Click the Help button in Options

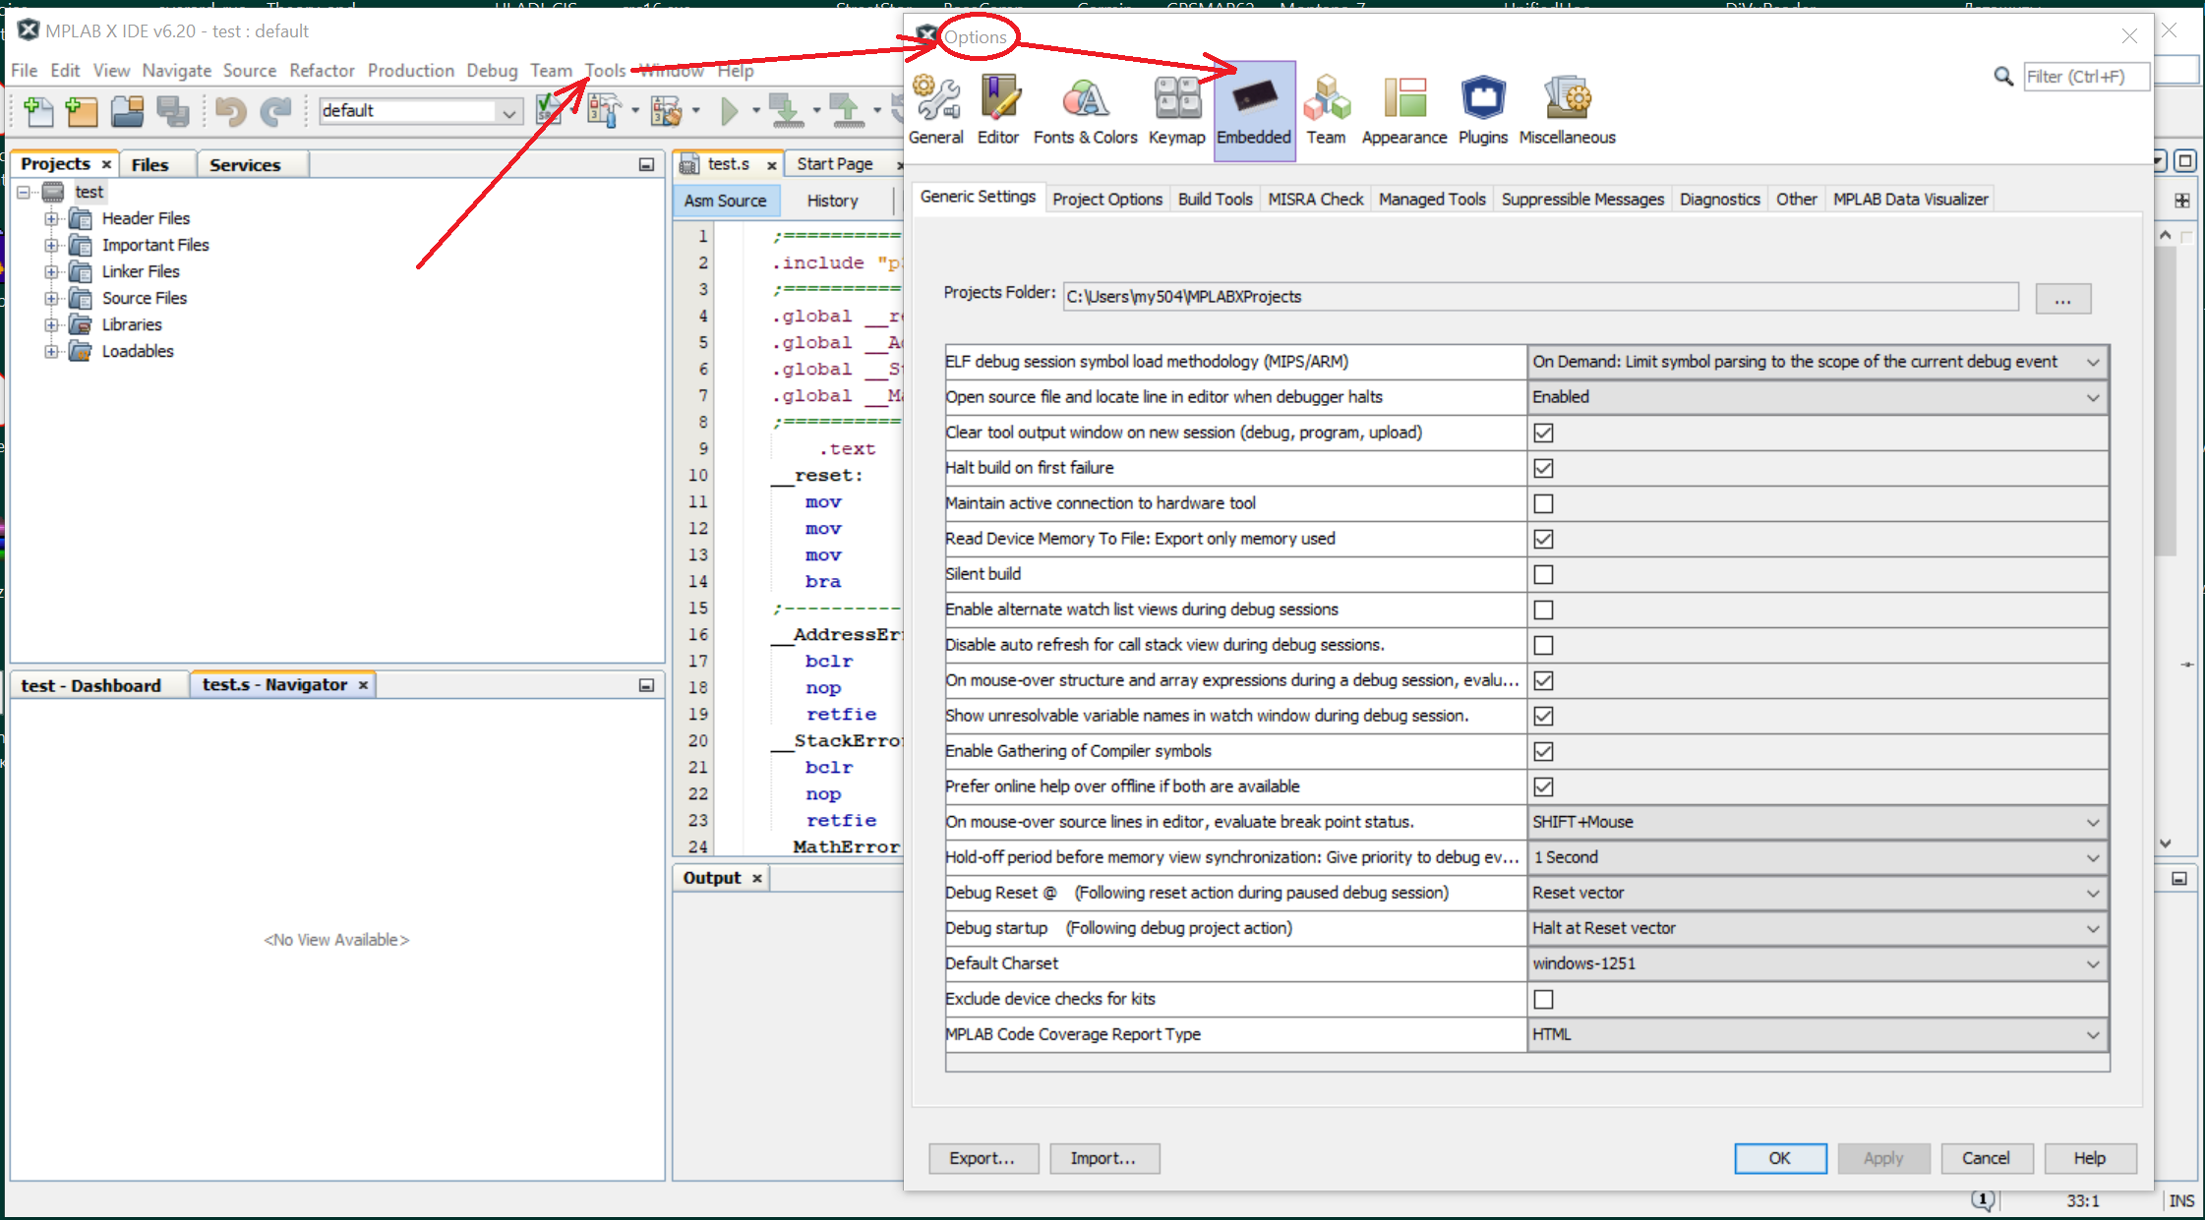pos(2090,1158)
